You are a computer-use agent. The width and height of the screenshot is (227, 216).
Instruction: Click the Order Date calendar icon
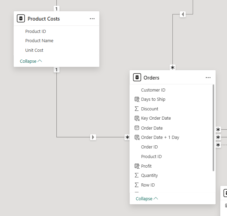click(137, 128)
